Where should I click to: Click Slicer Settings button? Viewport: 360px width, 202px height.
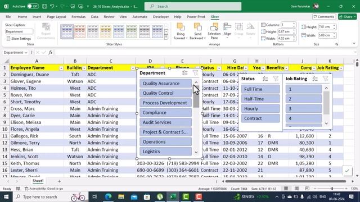(19, 39)
